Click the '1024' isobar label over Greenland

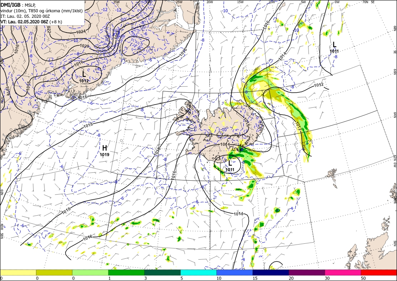click(x=81, y=32)
